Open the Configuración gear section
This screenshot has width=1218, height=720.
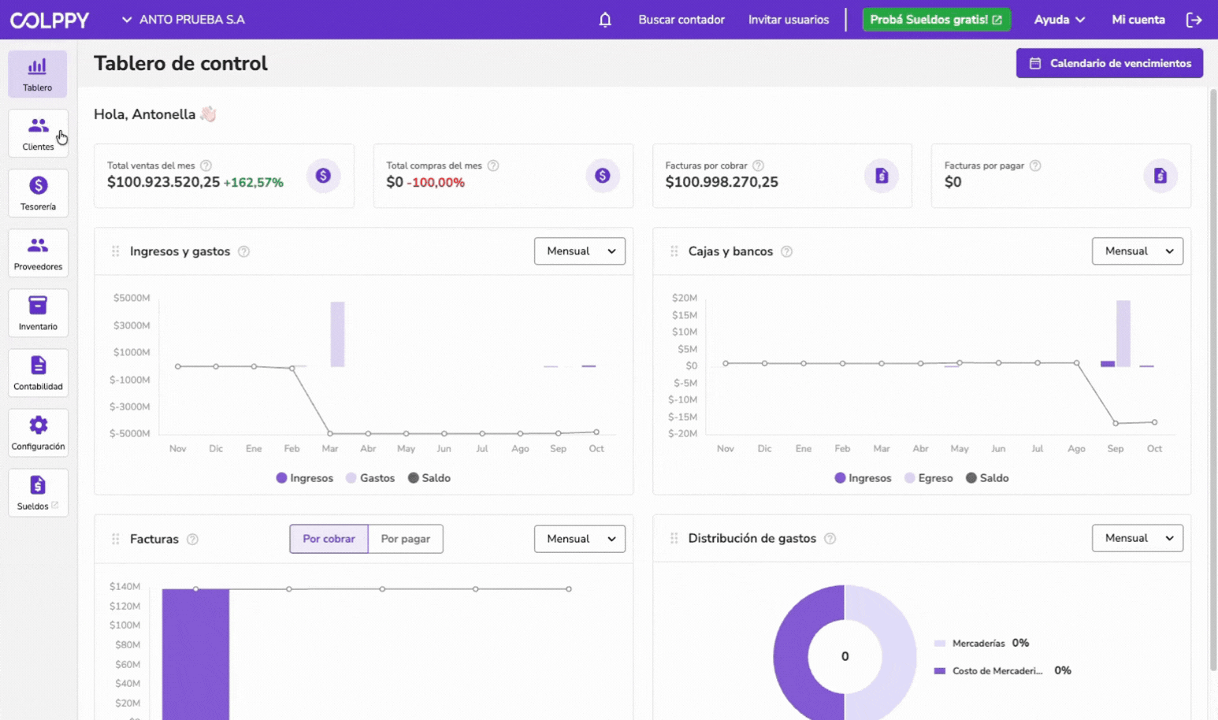(x=38, y=433)
